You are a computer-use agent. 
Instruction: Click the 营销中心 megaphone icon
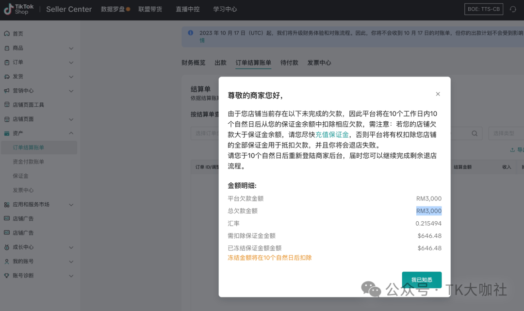pyautogui.click(x=7, y=91)
